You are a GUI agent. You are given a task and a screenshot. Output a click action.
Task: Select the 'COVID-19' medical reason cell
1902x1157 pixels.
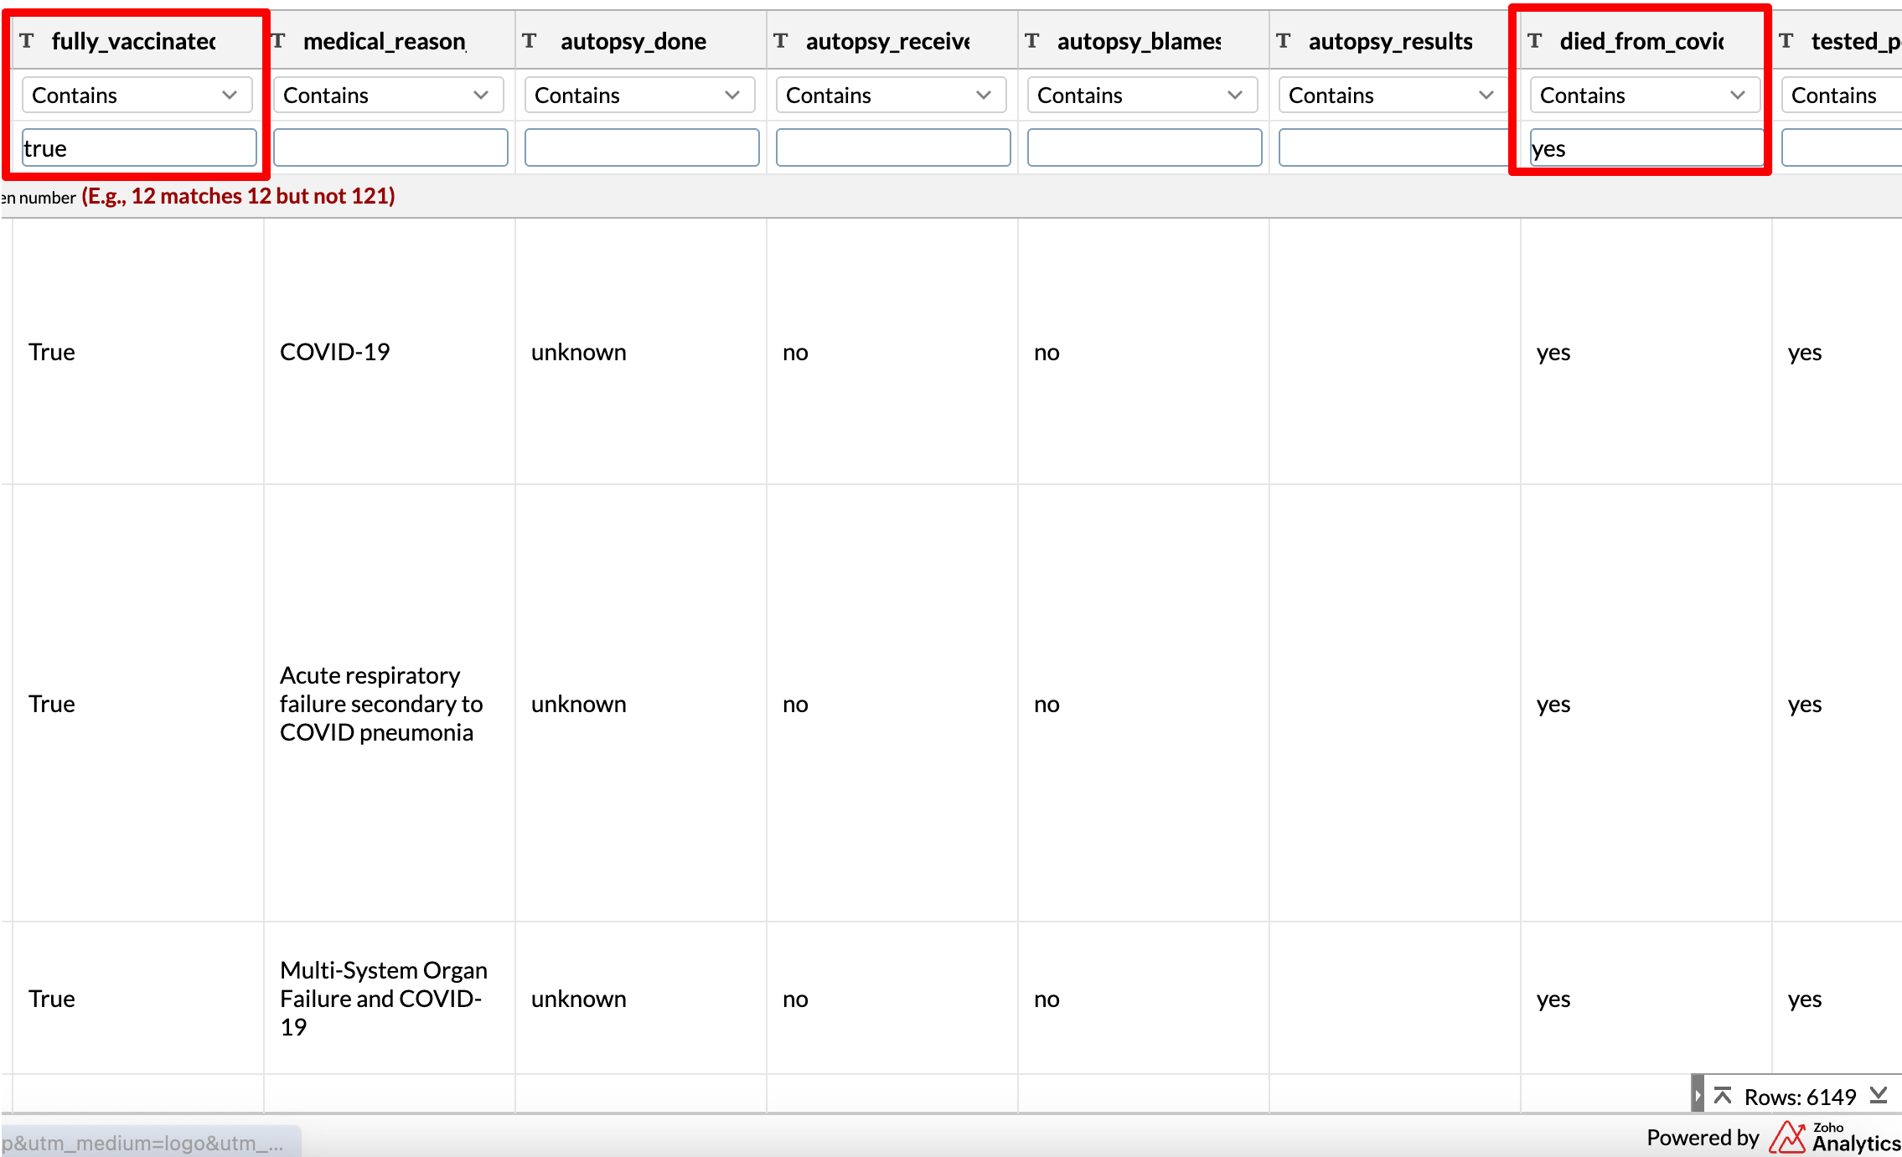click(335, 352)
